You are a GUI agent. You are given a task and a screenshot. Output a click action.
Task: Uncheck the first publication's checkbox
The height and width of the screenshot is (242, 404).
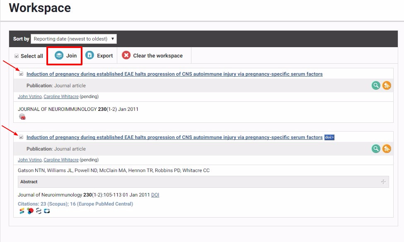21,74
